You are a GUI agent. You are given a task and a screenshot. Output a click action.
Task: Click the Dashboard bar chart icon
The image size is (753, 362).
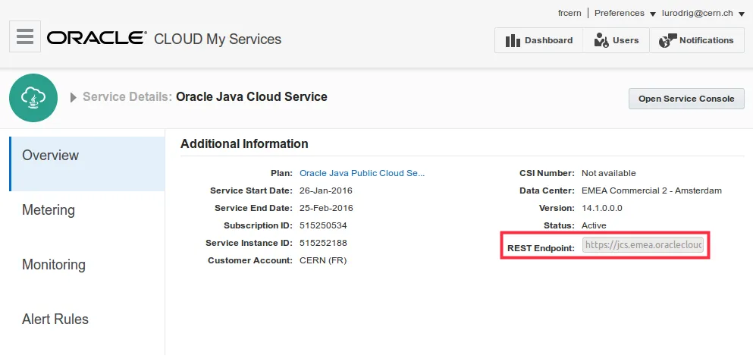pyautogui.click(x=513, y=41)
